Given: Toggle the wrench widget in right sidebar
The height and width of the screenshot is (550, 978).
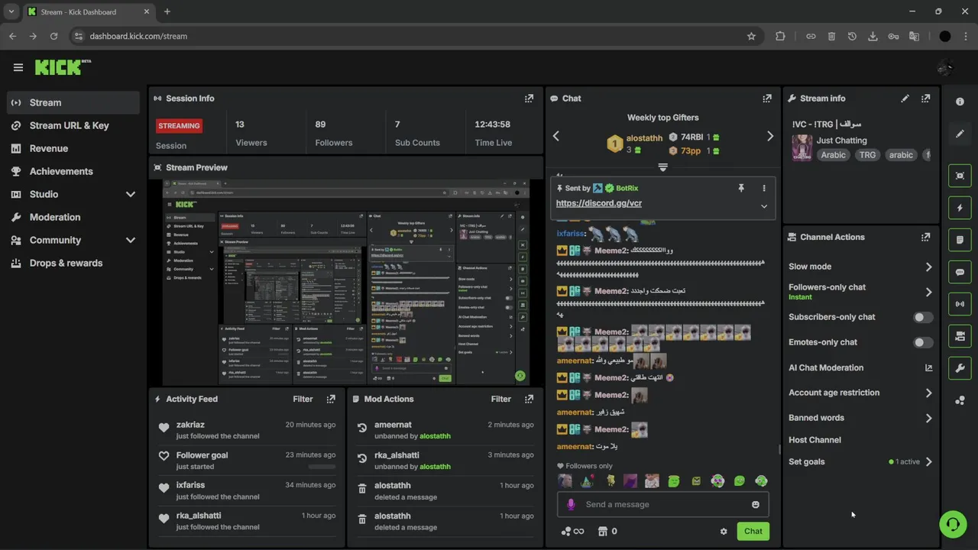Looking at the screenshot, I should click(960, 368).
